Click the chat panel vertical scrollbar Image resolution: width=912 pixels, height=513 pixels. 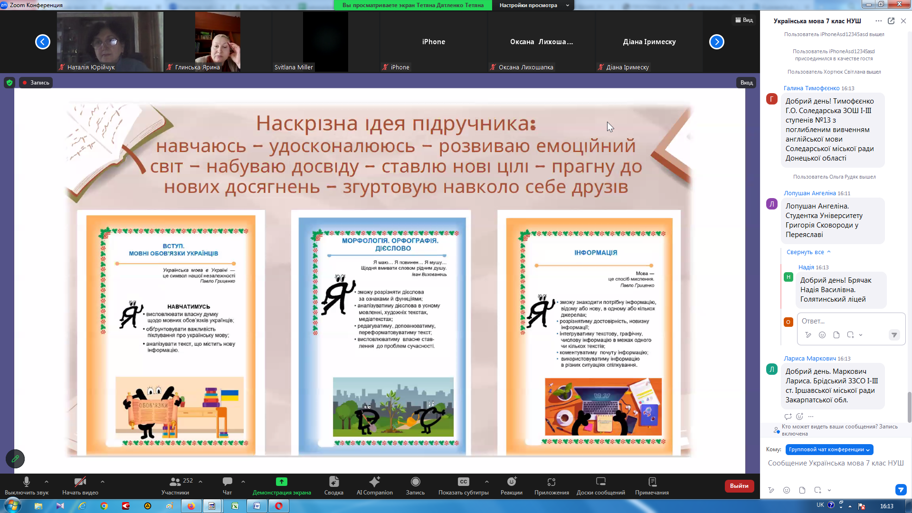(x=909, y=407)
